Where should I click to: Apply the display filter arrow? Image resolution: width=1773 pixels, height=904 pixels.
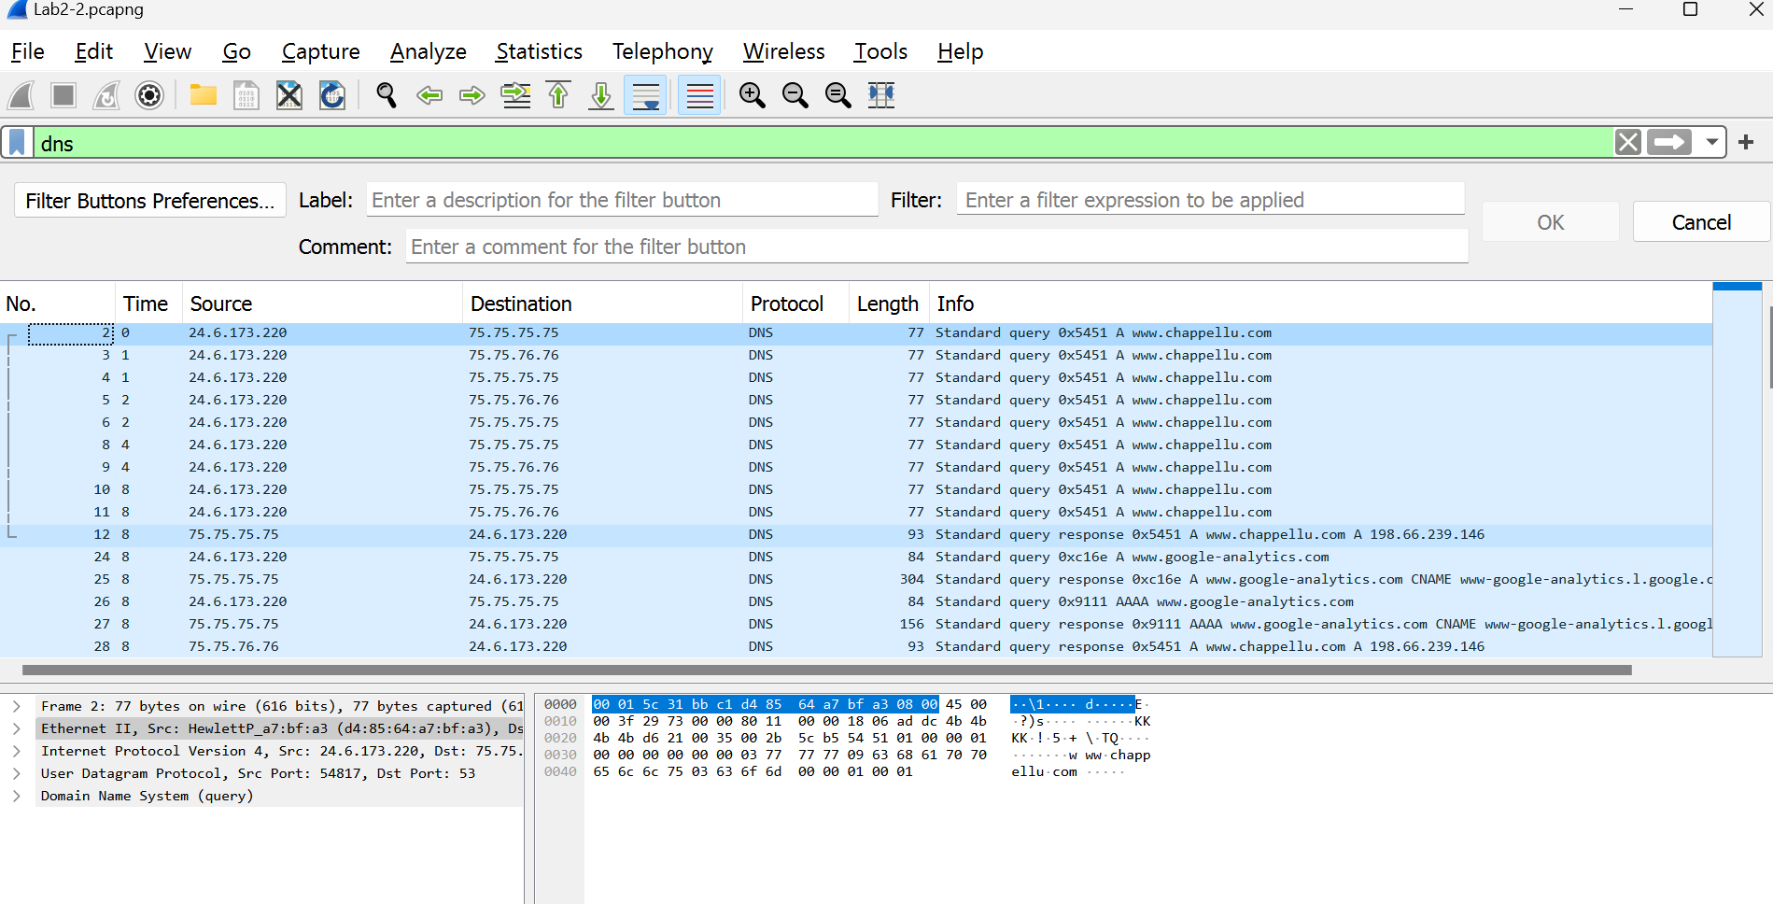(x=1669, y=142)
